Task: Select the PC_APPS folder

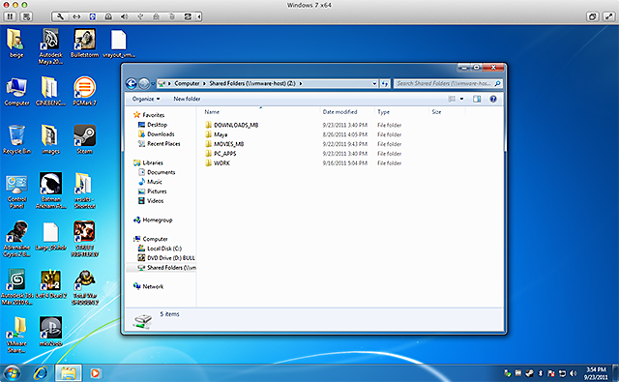Action: (221, 154)
